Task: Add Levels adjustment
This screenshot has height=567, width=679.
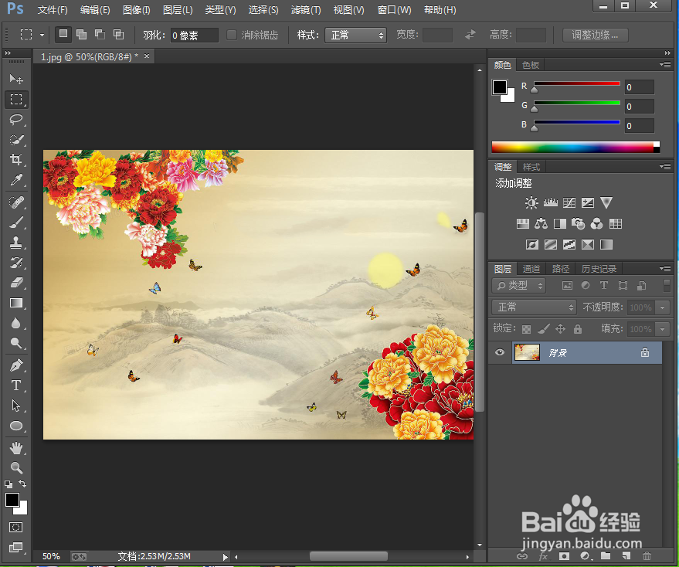Action: (551, 202)
